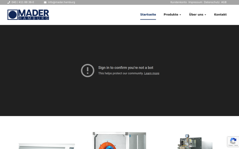Click 'Sign in to confirm you're not a bot'
239x149 pixels.
pos(125,68)
